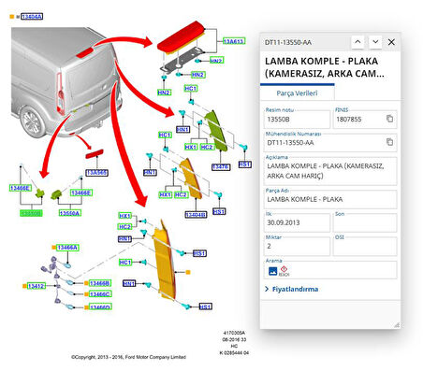Click the orange marker beside 13404A
This screenshot has height=371, width=423.
(12, 17)
